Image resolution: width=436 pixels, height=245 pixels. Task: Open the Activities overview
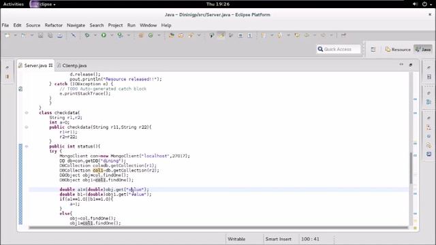[14, 4]
